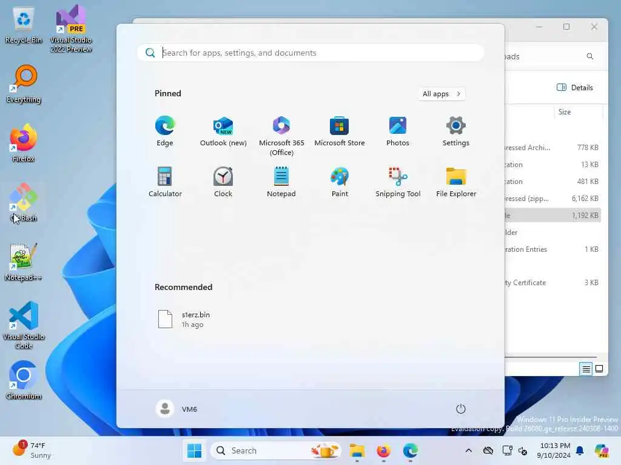Image resolution: width=621 pixels, height=465 pixels.
Task: Select the Registration Entries 1 KB row
Action: (553, 249)
